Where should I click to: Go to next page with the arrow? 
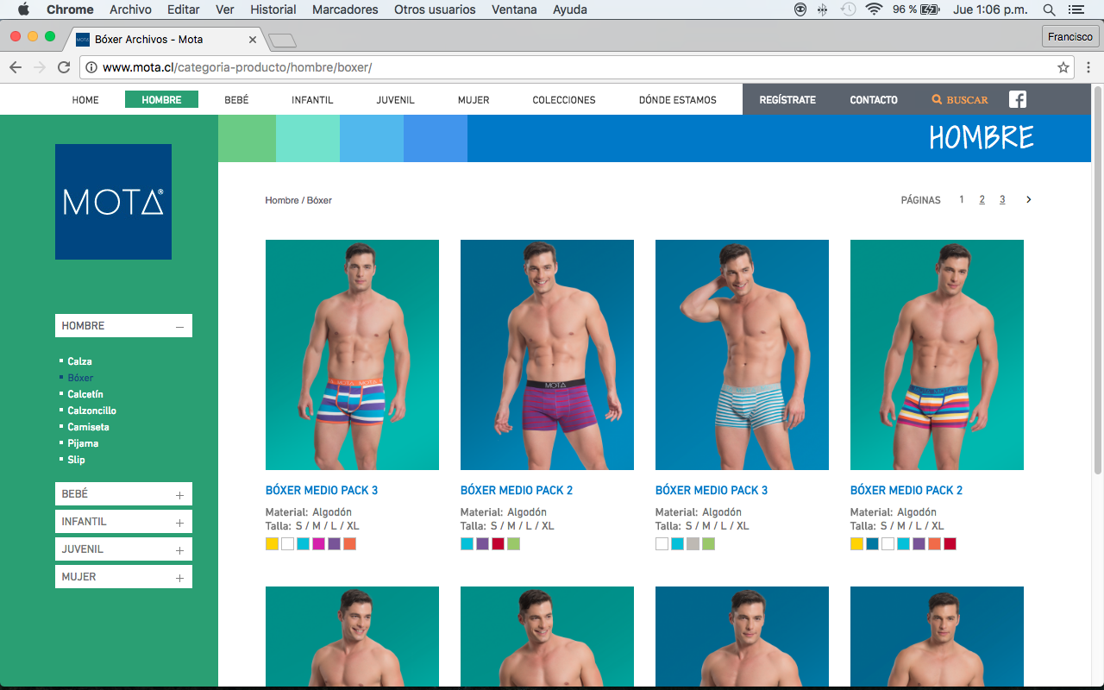tap(1028, 200)
